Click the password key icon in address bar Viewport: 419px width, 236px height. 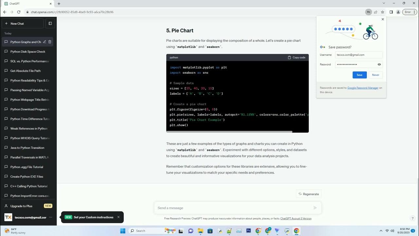point(369,12)
